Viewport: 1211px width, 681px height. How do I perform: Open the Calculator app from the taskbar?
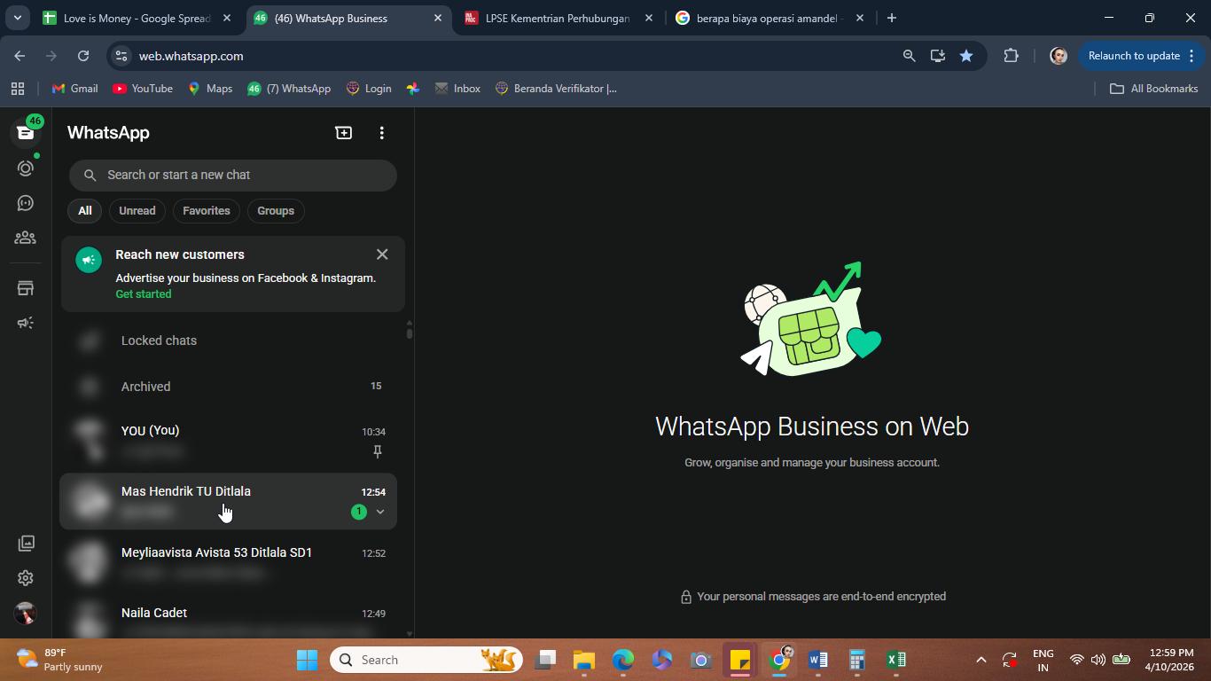coord(856,660)
